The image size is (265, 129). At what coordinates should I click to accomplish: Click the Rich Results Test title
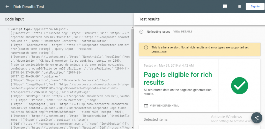29,7
